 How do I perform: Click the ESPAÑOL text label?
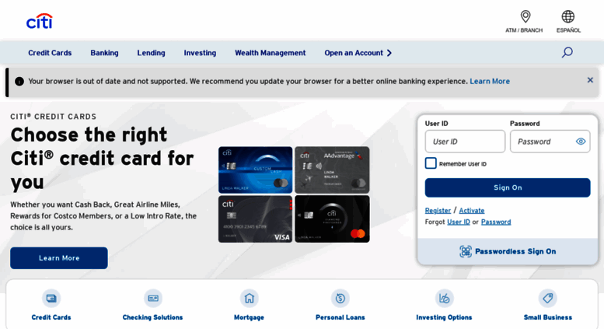(568, 30)
